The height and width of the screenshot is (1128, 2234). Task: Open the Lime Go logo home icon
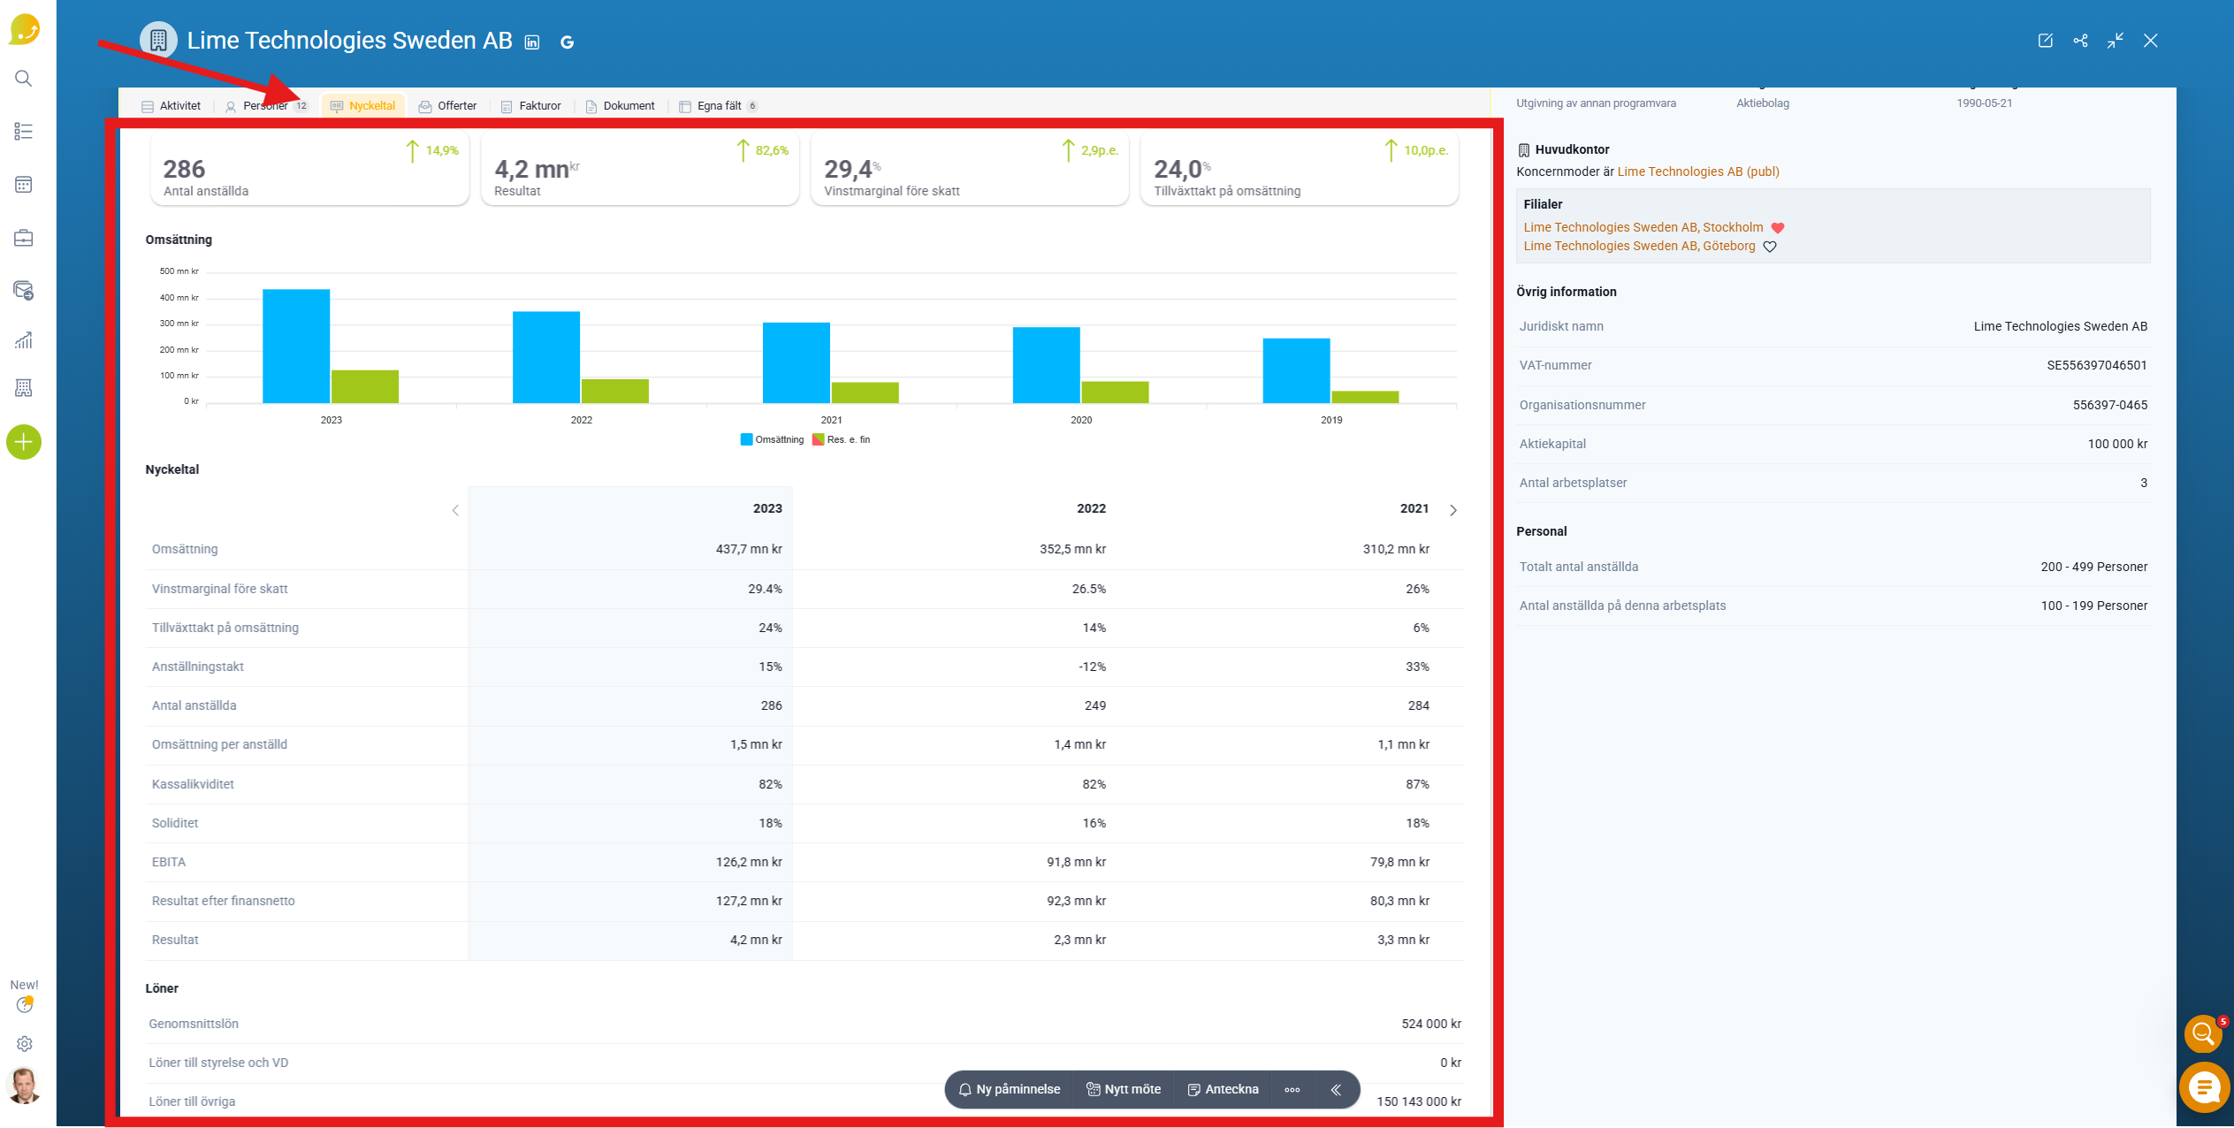pos(24,29)
